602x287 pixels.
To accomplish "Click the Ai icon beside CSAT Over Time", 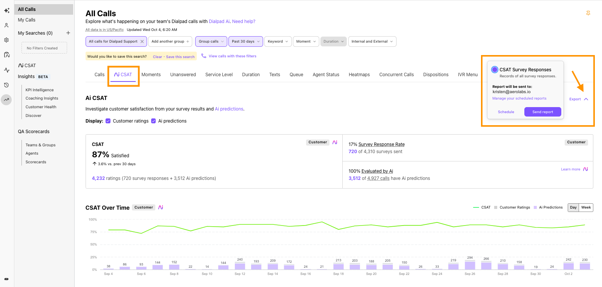I will point(161,207).
